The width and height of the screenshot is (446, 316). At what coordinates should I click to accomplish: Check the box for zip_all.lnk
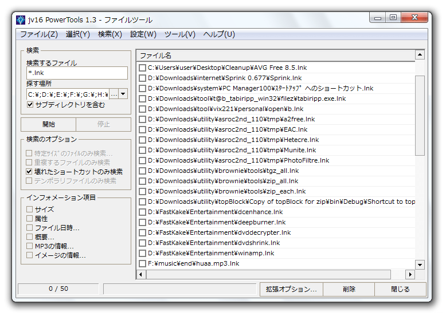[142, 181]
